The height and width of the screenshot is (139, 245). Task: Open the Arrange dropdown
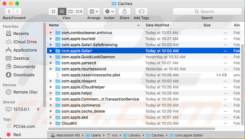[94, 11]
